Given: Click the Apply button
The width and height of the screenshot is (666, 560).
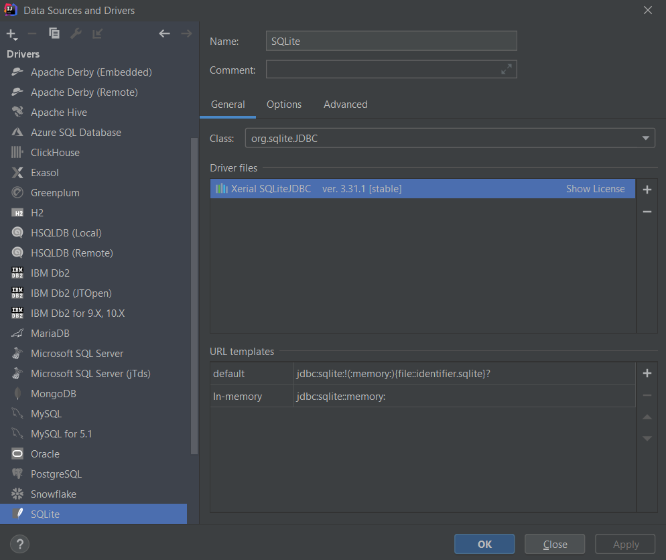Looking at the screenshot, I should pyautogui.click(x=625, y=544).
